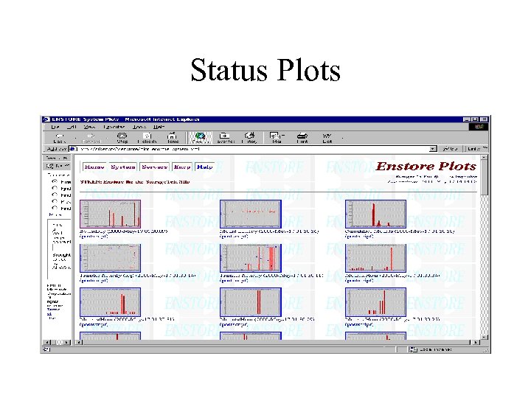Open the Servers tab on Enstore page

pos(154,167)
